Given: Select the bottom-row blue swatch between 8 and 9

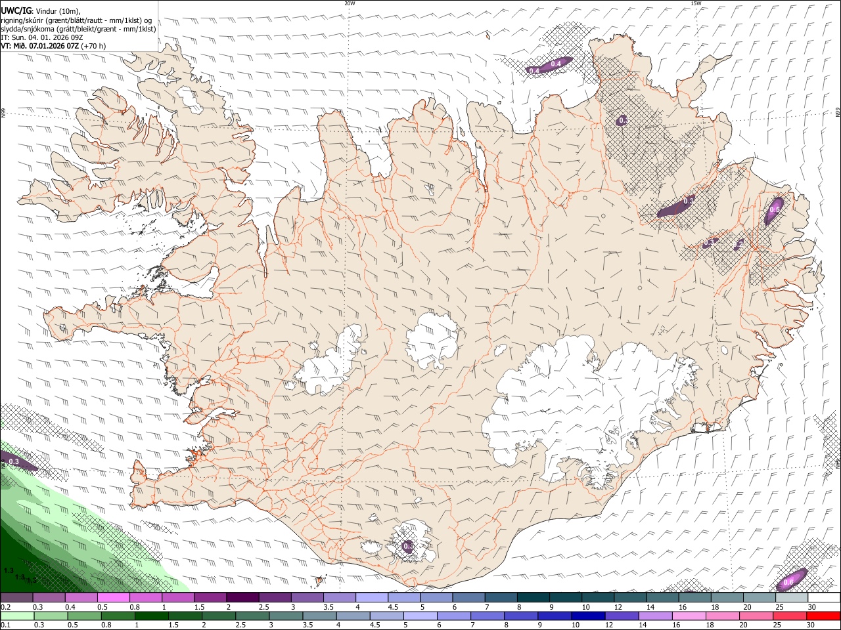Looking at the screenshot, I should pyautogui.click(x=520, y=616).
